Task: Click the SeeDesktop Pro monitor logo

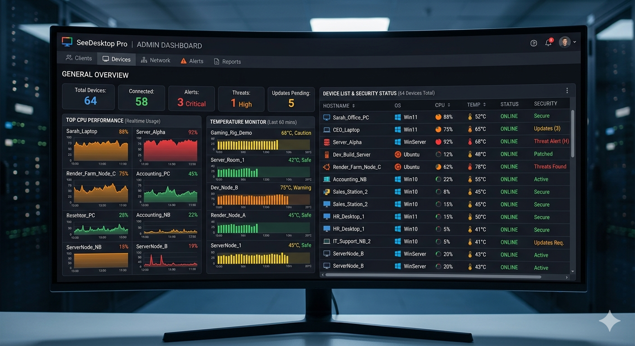Action: pos(67,42)
